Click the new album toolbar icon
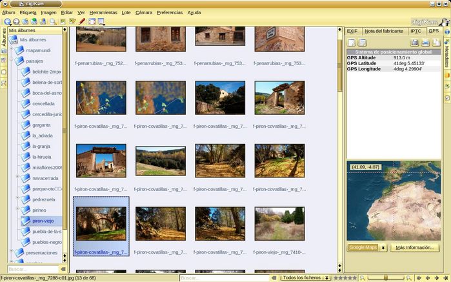Image resolution: width=451 pixels, height=282 pixels. click(25, 21)
